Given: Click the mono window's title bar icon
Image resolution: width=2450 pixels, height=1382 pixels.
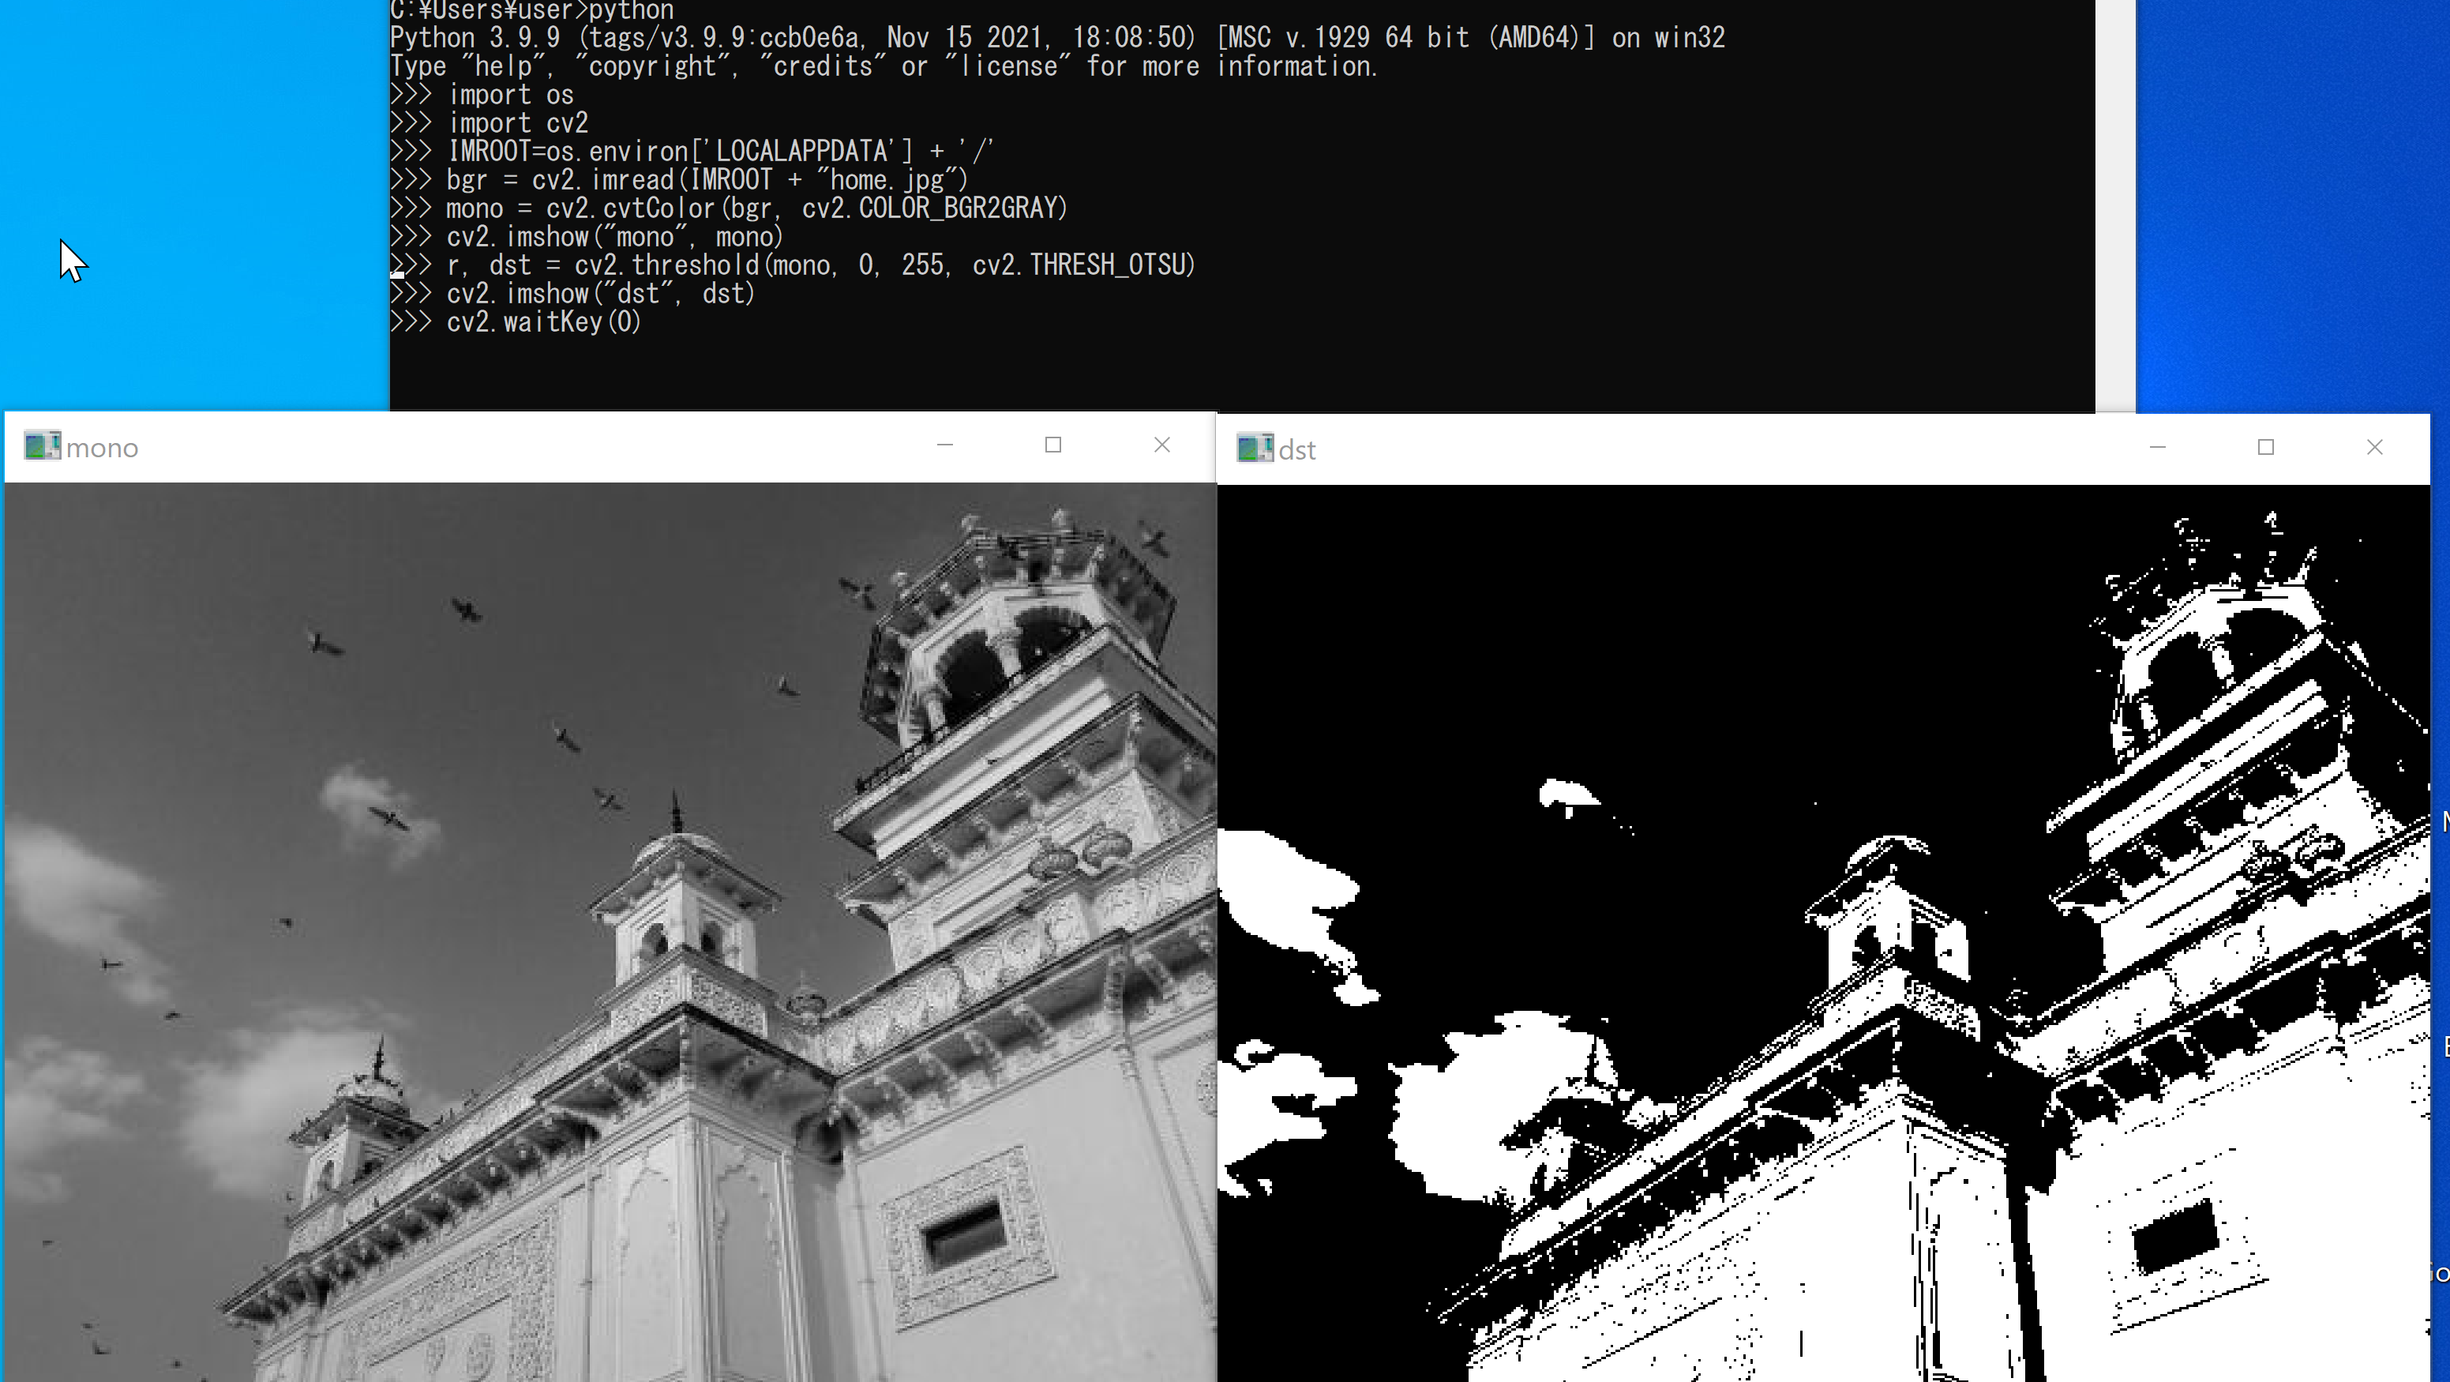Looking at the screenshot, I should (42, 446).
